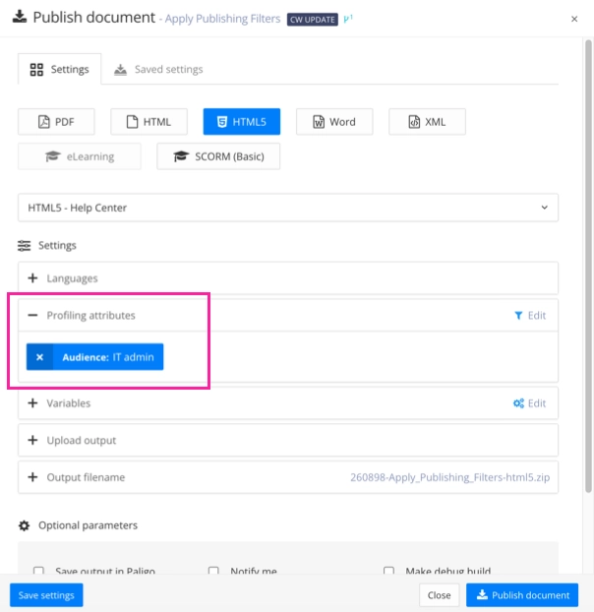Select eLearning output format

(x=80, y=156)
